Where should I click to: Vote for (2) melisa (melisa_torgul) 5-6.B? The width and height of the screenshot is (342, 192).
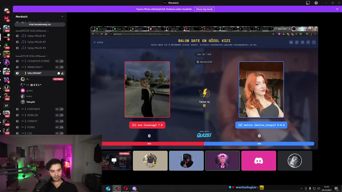261,125
